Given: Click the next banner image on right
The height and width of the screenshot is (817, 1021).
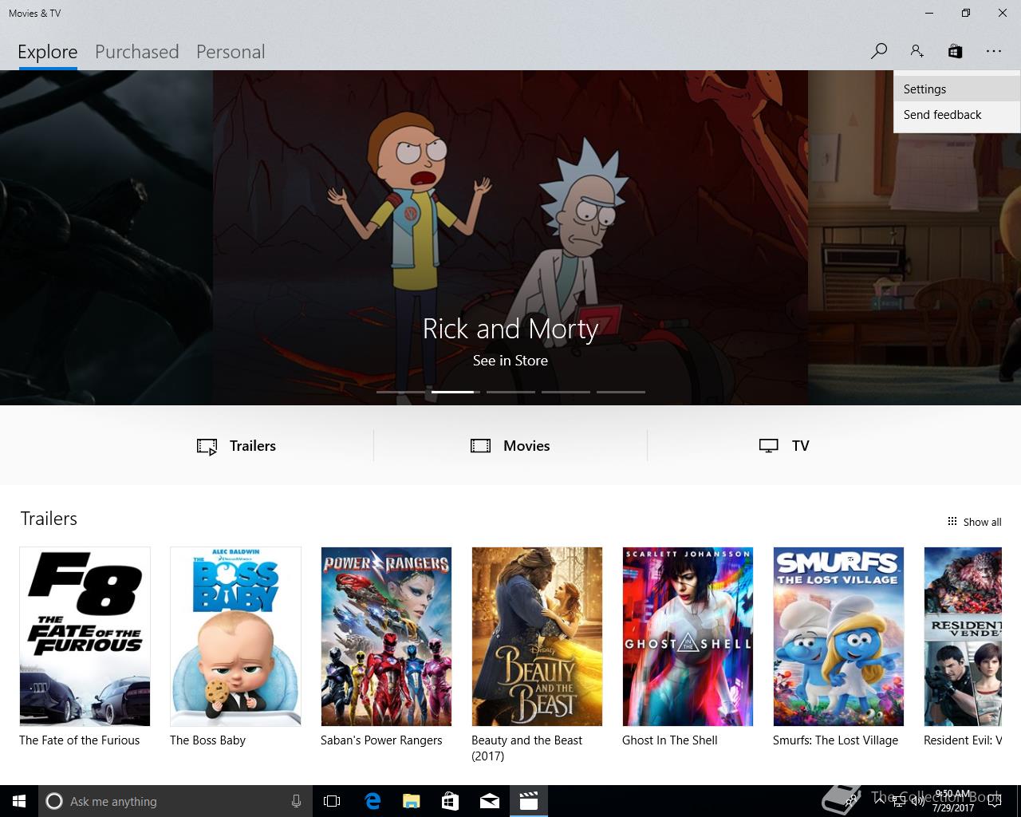Looking at the screenshot, I should pos(914,271).
